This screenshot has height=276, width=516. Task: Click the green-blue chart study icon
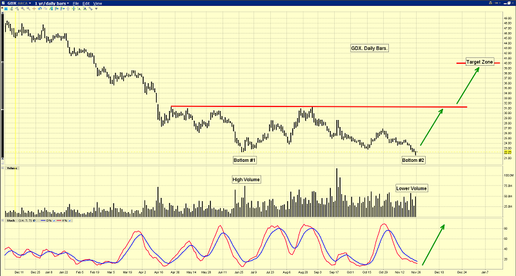(x=51, y=8)
